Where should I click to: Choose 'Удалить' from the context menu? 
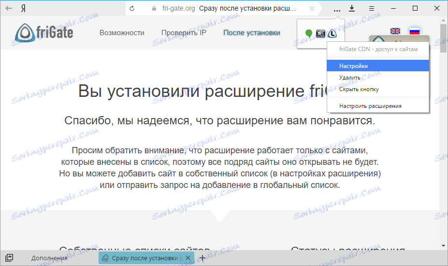click(378, 78)
